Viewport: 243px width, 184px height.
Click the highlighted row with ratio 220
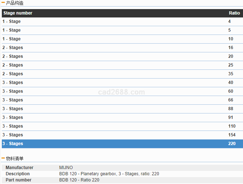[13, 144]
